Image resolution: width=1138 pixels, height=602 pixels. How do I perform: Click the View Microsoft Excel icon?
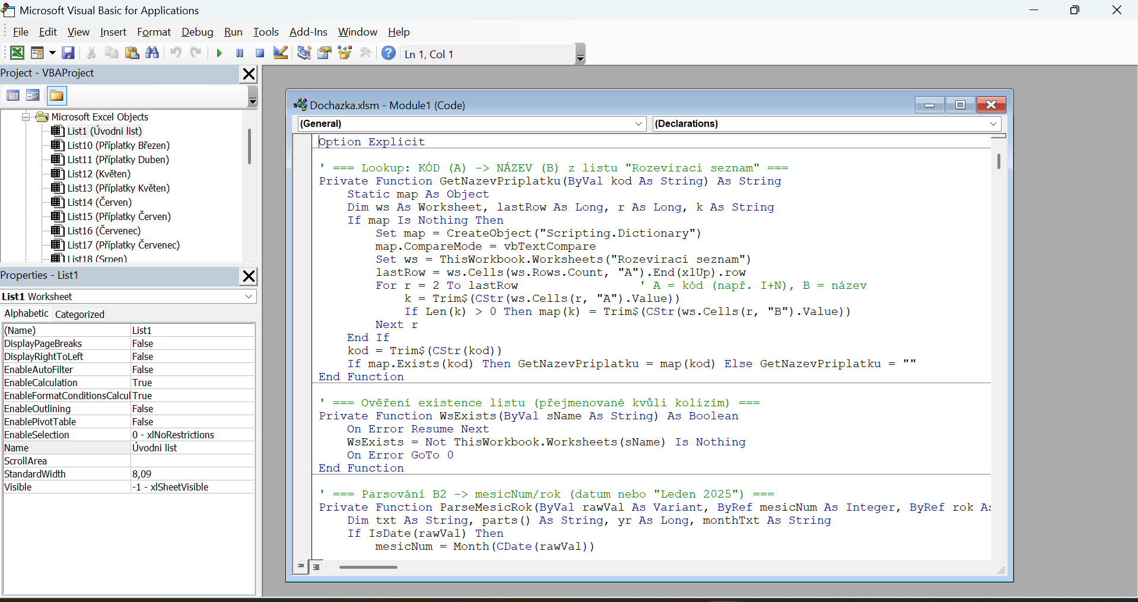pos(17,53)
